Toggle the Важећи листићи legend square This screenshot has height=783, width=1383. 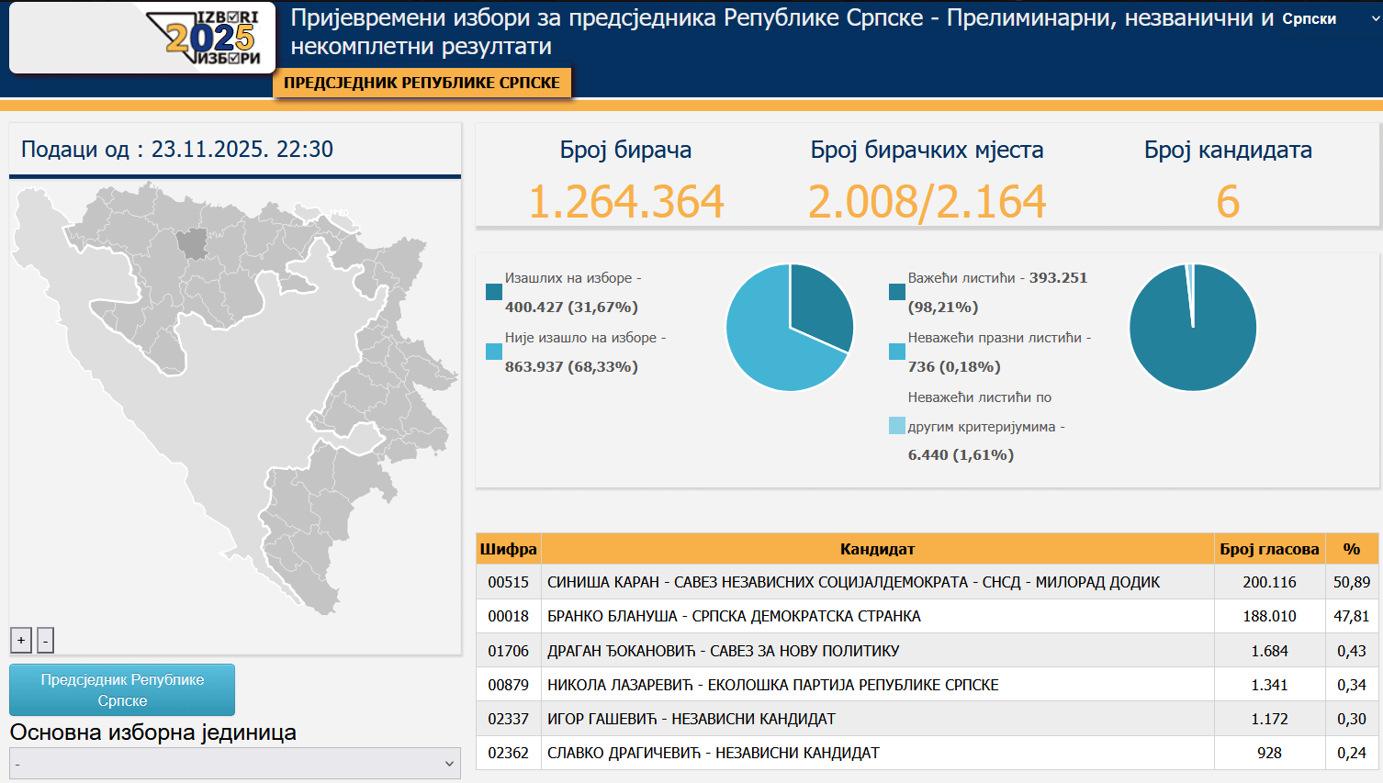coord(897,292)
